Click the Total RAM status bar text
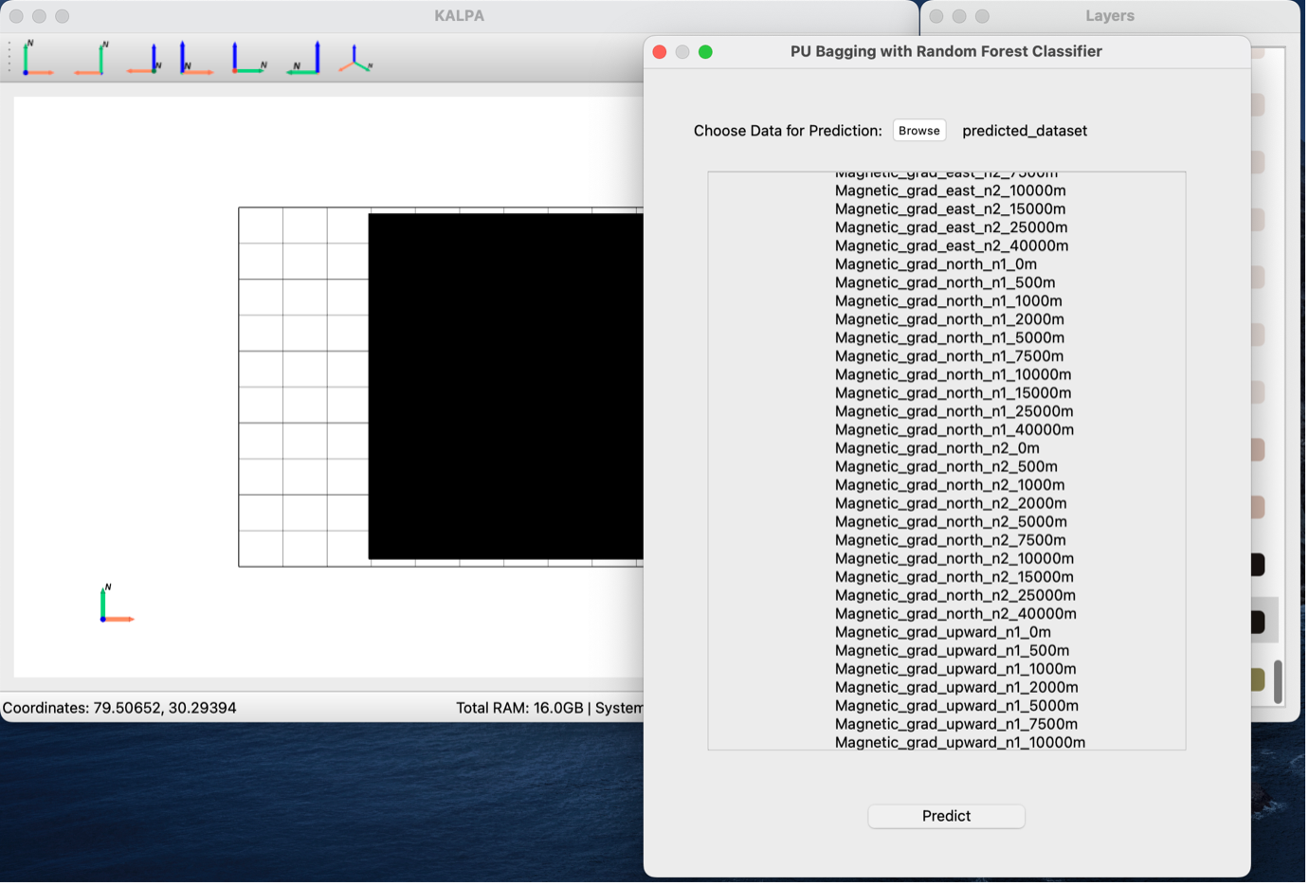 [x=551, y=710]
